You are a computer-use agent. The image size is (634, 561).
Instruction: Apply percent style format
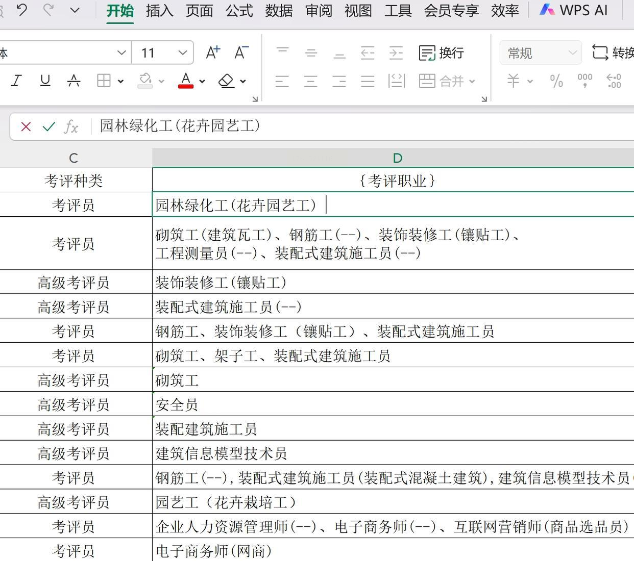[x=556, y=81]
